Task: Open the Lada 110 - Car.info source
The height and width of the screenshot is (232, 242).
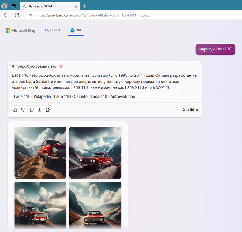Action: pos(71,96)
